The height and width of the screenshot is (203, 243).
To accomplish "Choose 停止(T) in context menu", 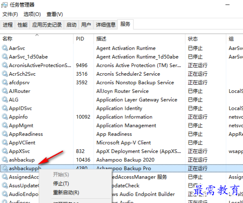I will [61, 183].
